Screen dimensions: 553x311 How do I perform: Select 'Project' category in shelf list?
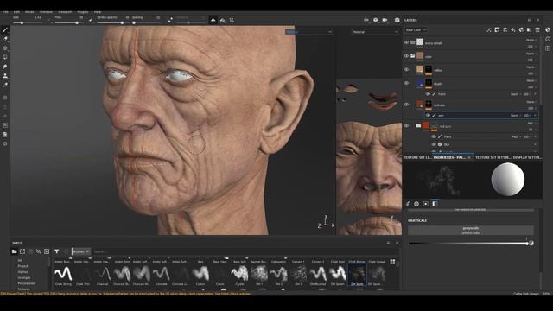[x=22, y=266]
